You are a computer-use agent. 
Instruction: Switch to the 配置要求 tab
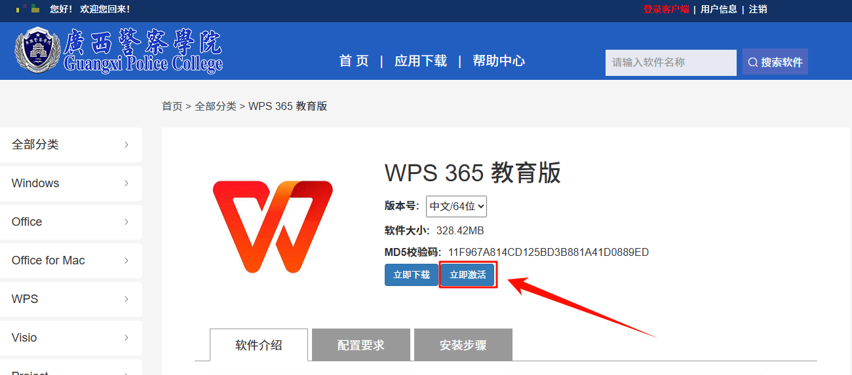click(x=361, y=345)
